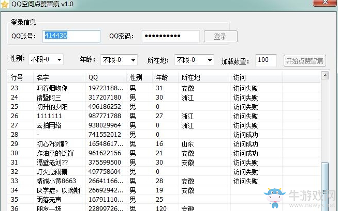338x211 pixels.
Task: Open the 性别 dropdown
Action: (46, 59)
